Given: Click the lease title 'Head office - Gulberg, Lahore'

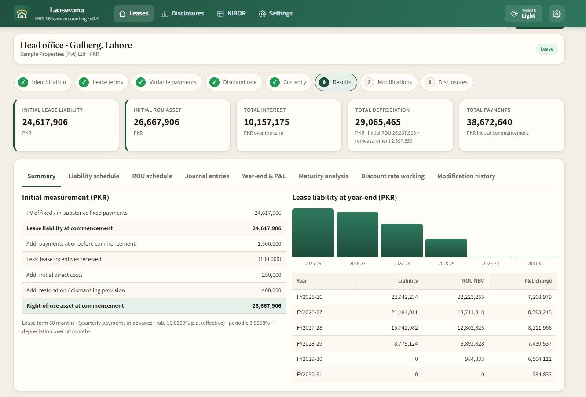Looking at the screenshot, I should point(76,45).
